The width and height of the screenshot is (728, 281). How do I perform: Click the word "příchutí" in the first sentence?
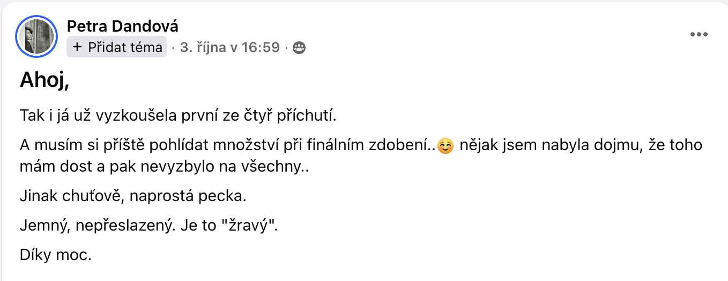312,115
